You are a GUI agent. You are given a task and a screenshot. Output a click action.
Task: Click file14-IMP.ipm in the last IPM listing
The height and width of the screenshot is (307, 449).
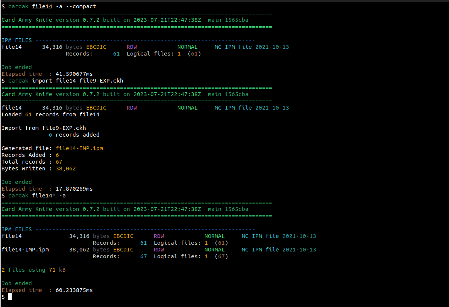(x=25, y=250)
